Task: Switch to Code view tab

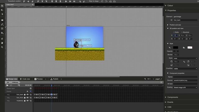Action: 25,79
